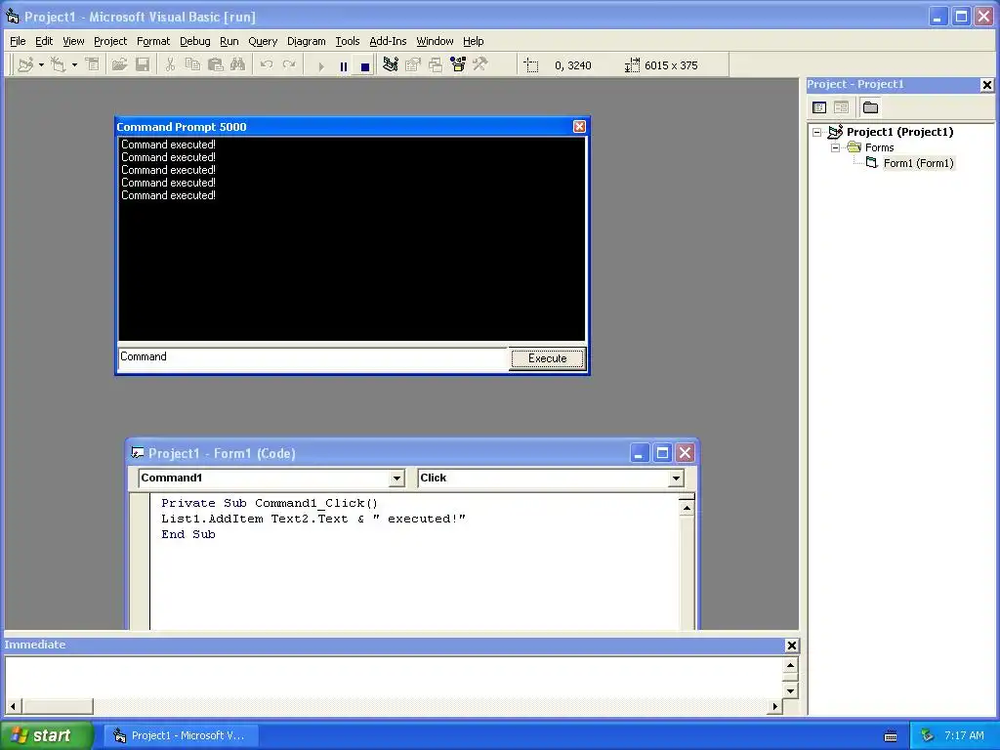Open the File menu
Screen dimensions: 1000x750
[x=18, y=41]
